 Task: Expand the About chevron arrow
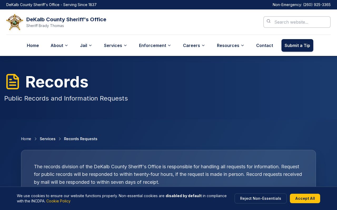66,45
